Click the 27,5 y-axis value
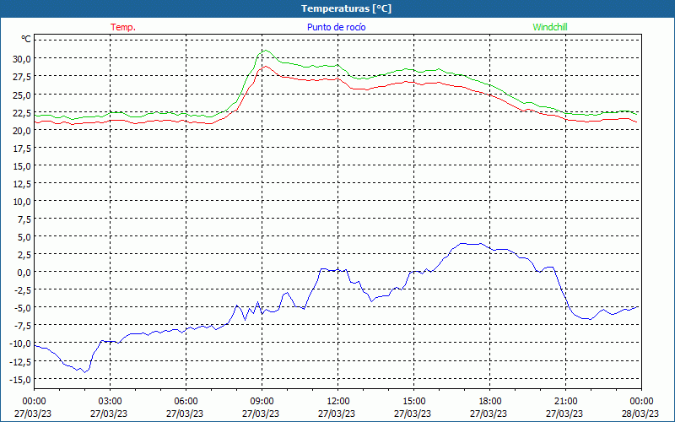The height and width of the screenshot is (422, 675). (x=21, y=77)
